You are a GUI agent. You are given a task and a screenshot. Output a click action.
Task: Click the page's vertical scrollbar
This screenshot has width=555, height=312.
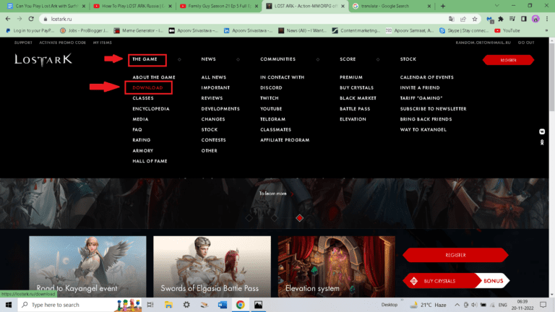(x=552, y=144)
